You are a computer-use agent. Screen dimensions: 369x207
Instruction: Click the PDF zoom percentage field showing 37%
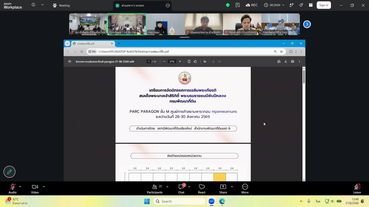coord(172,62)
